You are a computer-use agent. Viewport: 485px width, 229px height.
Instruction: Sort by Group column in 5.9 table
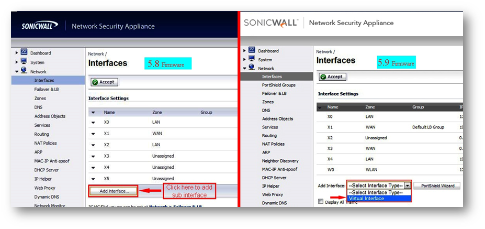[x=418, y=107]
